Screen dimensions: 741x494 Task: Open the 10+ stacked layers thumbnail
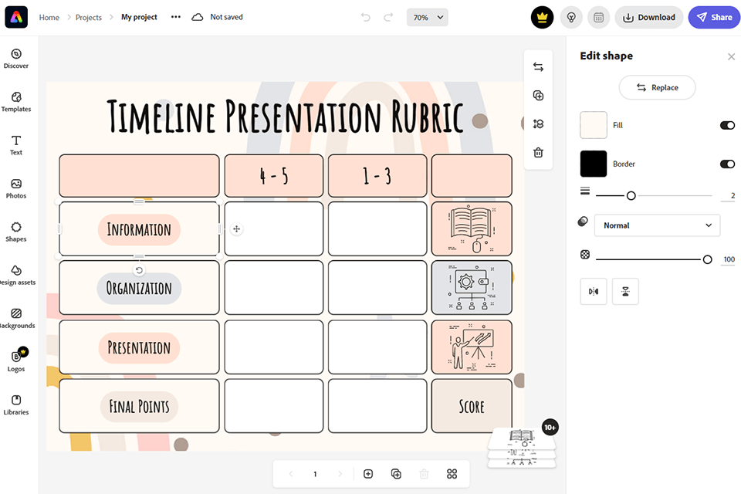coord(522,447)
